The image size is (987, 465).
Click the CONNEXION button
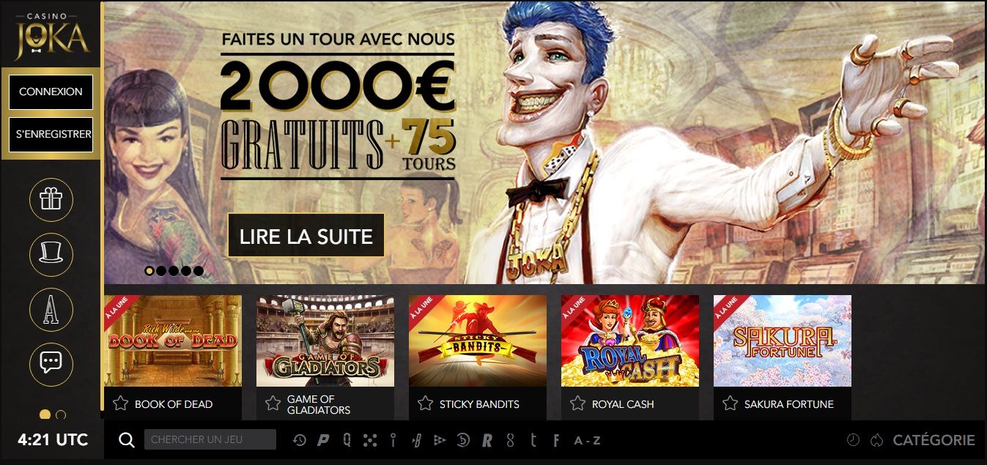coord(51,92)
